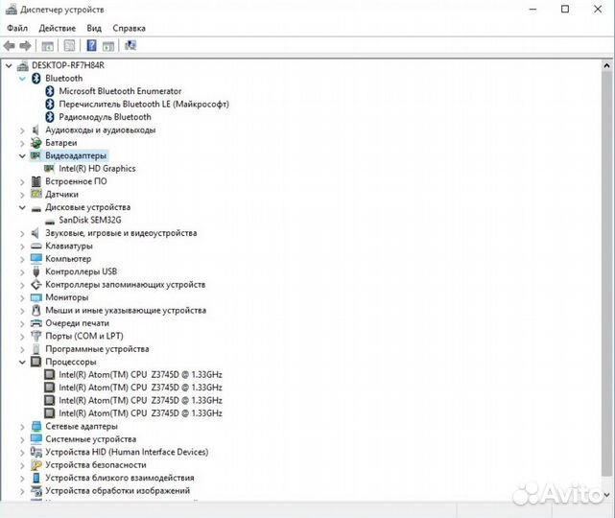Click the Процессоры chip icon

pos(36,362)
